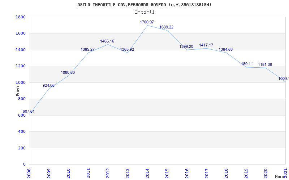Viewport: 289px width, 180px height.
Task: Click the 2018 x-axis label
Action: tap(227, 174)
